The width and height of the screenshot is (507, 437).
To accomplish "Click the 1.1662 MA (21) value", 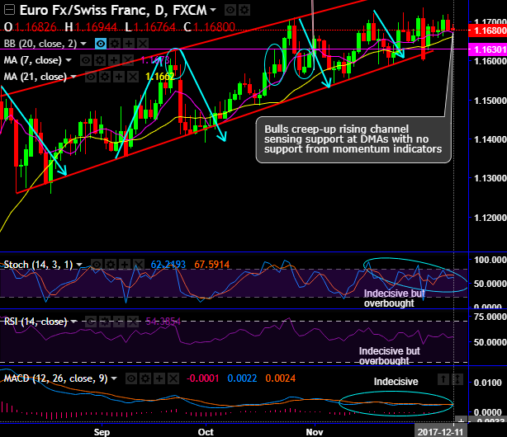I will 160,77.
